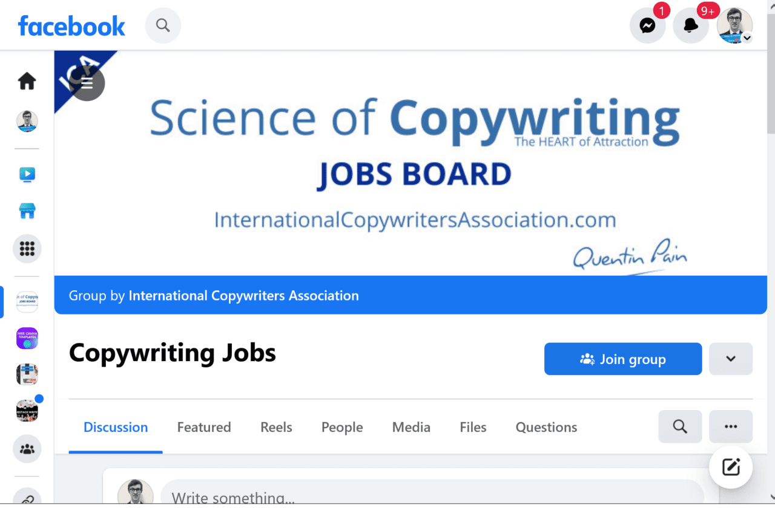The width and height of the screenshot is (775, 508).
Task: Click the Write something input field
Action: coord(363,496)
